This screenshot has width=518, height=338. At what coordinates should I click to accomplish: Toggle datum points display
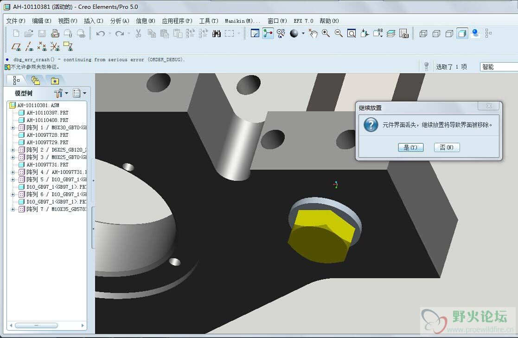tap(42, 46)
